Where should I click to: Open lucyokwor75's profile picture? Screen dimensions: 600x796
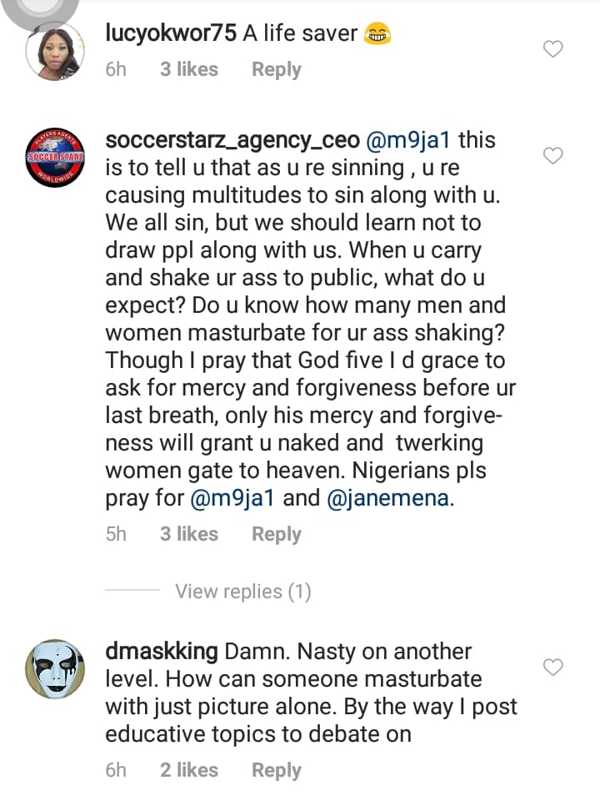pyautogui.click(x=55, y=52)
